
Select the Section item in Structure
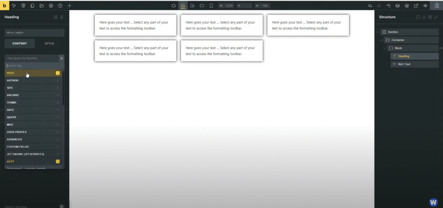(409, 32)
